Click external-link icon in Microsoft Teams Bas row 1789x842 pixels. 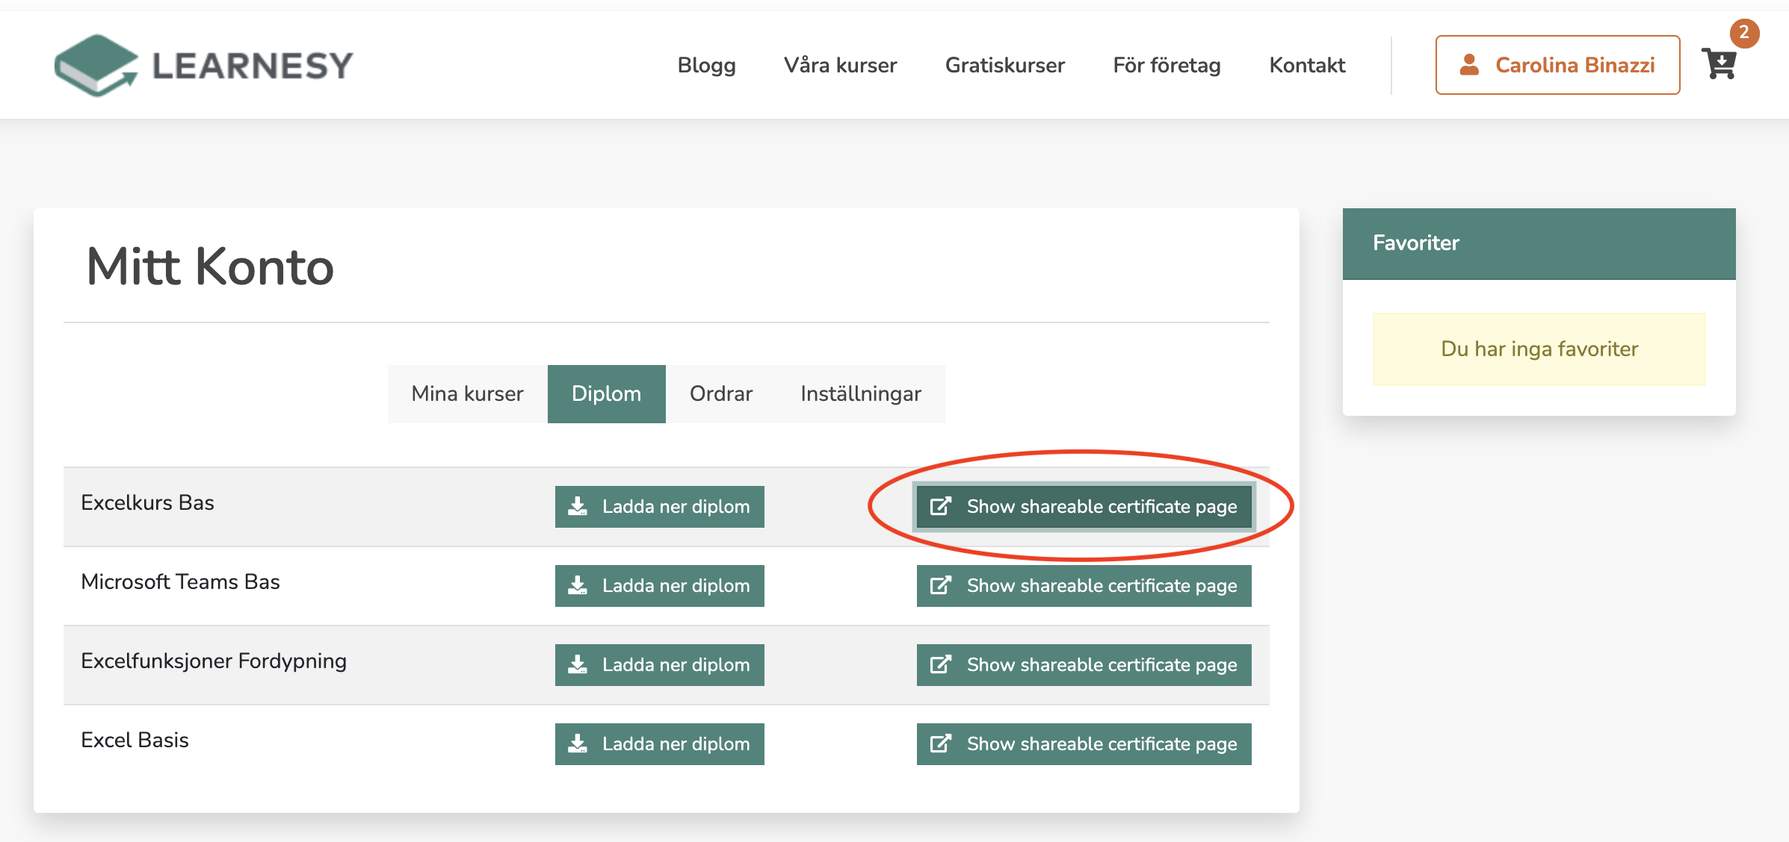point(940,585)
